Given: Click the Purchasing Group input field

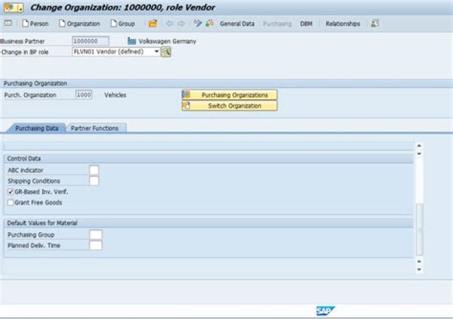Looking at the screenshot, I should coord(96,235).
